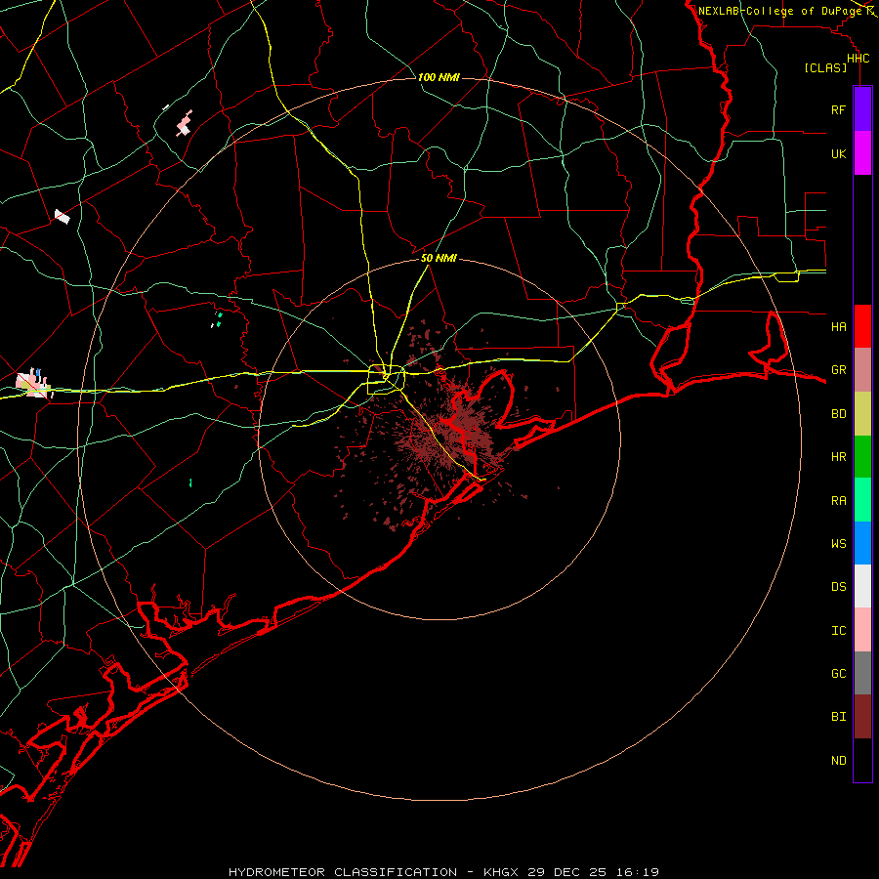Click the "IC" legend label
The image size is (879, 879).
838,631
